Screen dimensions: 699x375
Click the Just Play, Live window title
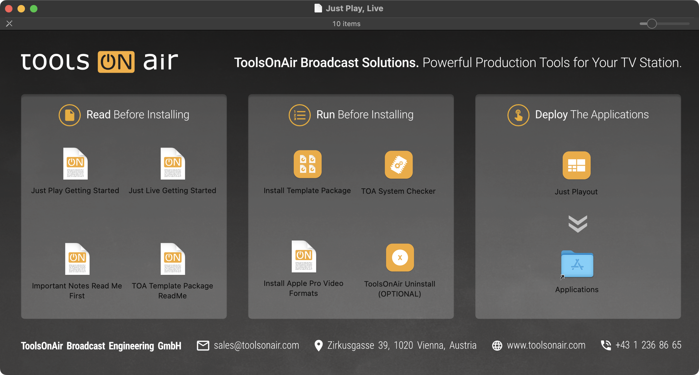pyautogui.click(x=354, y=8)
